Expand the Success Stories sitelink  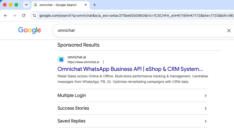(x=133, y=108)
